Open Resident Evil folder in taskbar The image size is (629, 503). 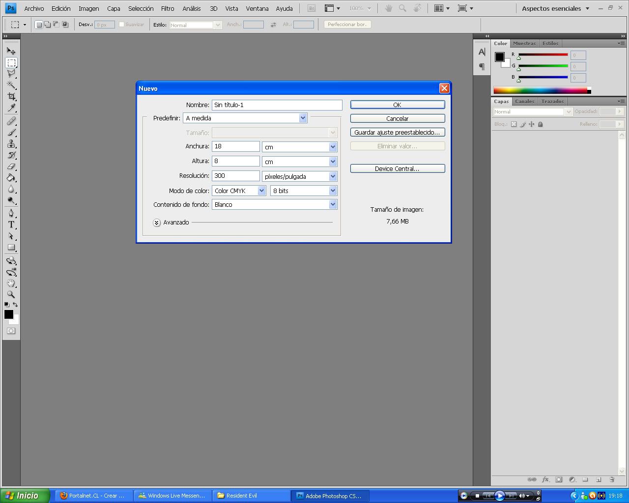(251, 496)
